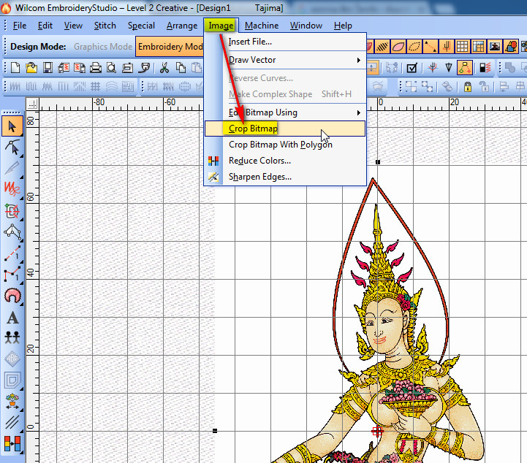This screenshot has height=463, width=527.
Task: Toggle the highlighted auto-scroll node button
Action: [x=465, y=68]
